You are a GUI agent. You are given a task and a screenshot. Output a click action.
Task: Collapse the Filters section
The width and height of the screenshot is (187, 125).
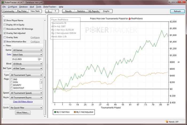click(4, 46)
